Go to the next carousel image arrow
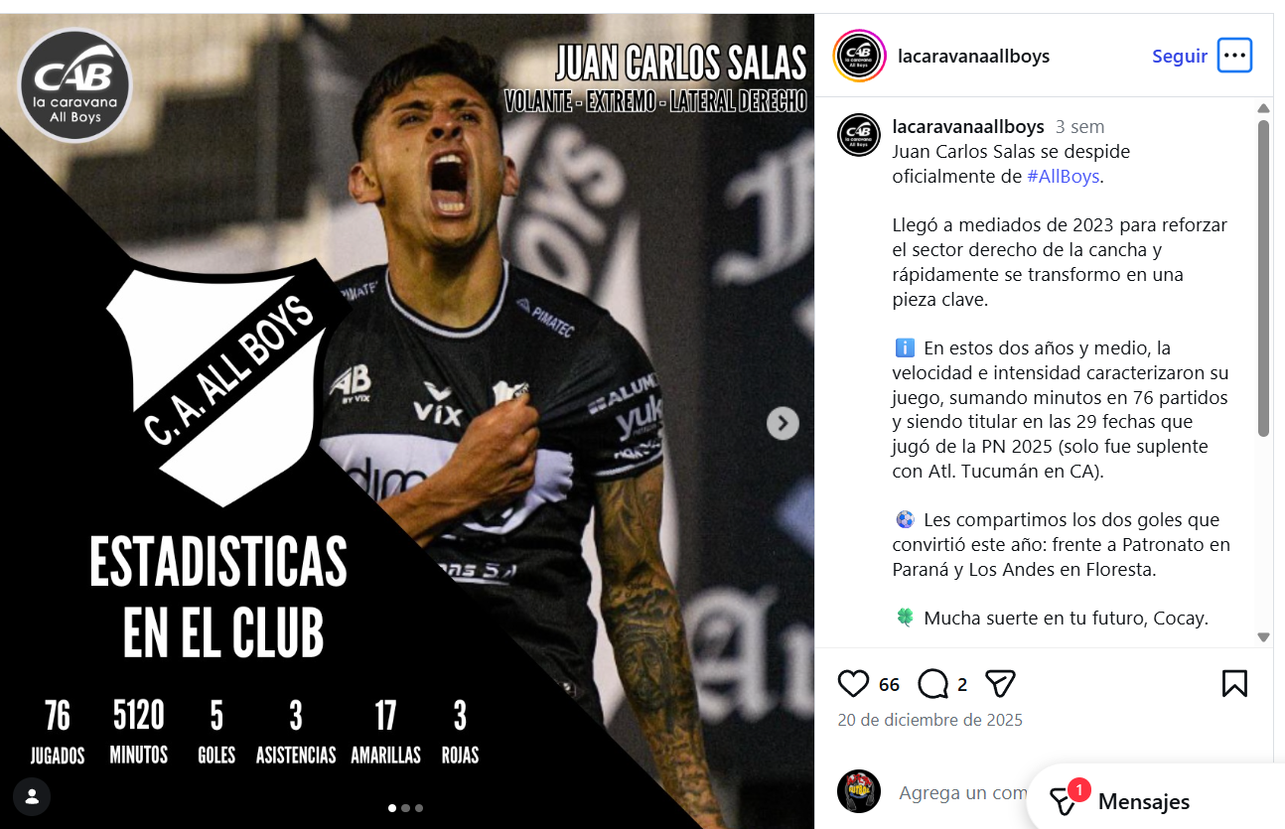 pos(783,424)
